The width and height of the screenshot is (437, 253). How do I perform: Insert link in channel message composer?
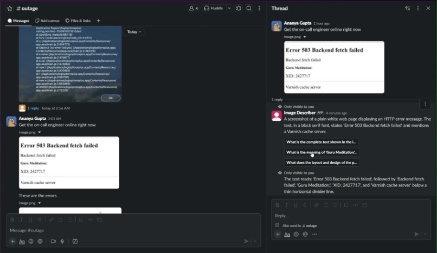point(52,219)
